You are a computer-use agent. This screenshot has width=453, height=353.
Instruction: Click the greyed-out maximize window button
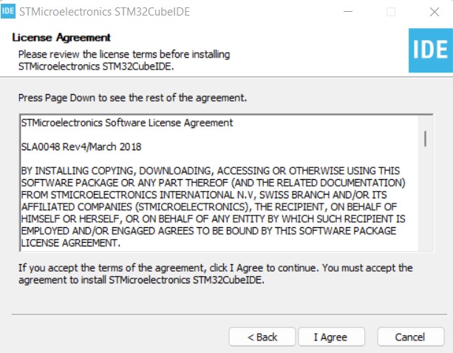pos(391,12)
